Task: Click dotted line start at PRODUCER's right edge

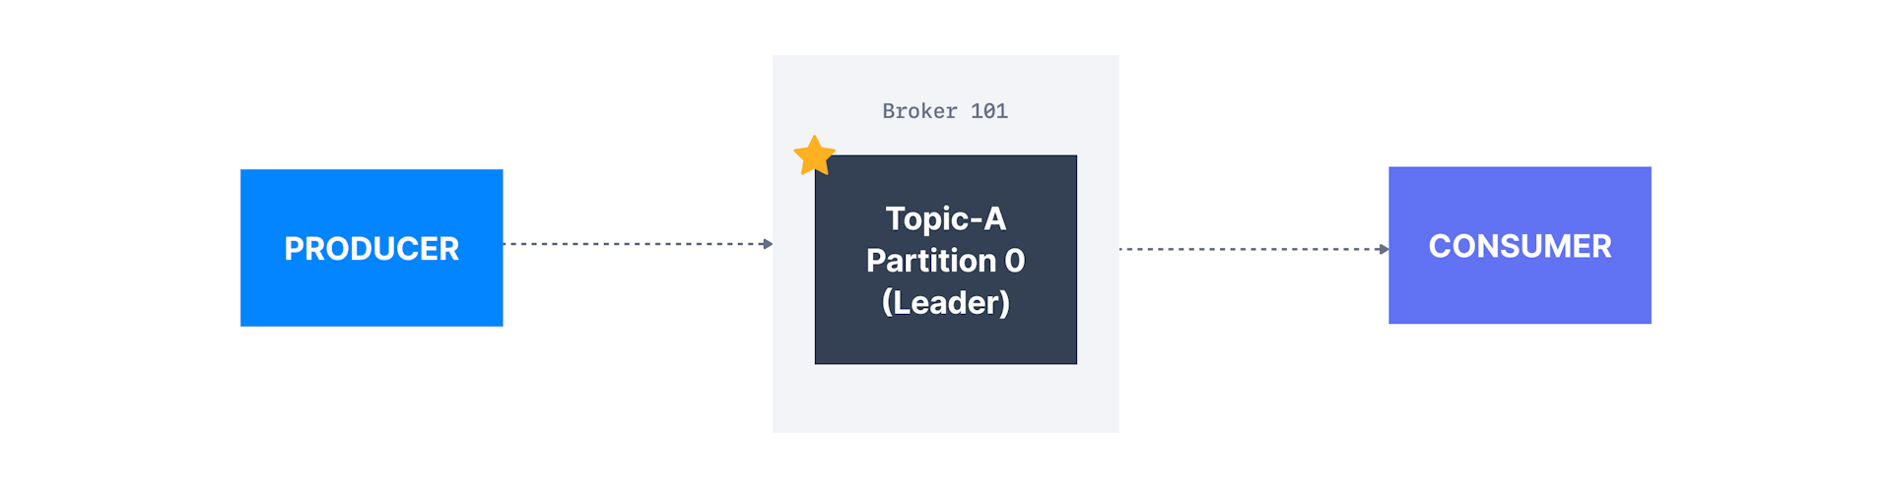Action: (507, 244)
